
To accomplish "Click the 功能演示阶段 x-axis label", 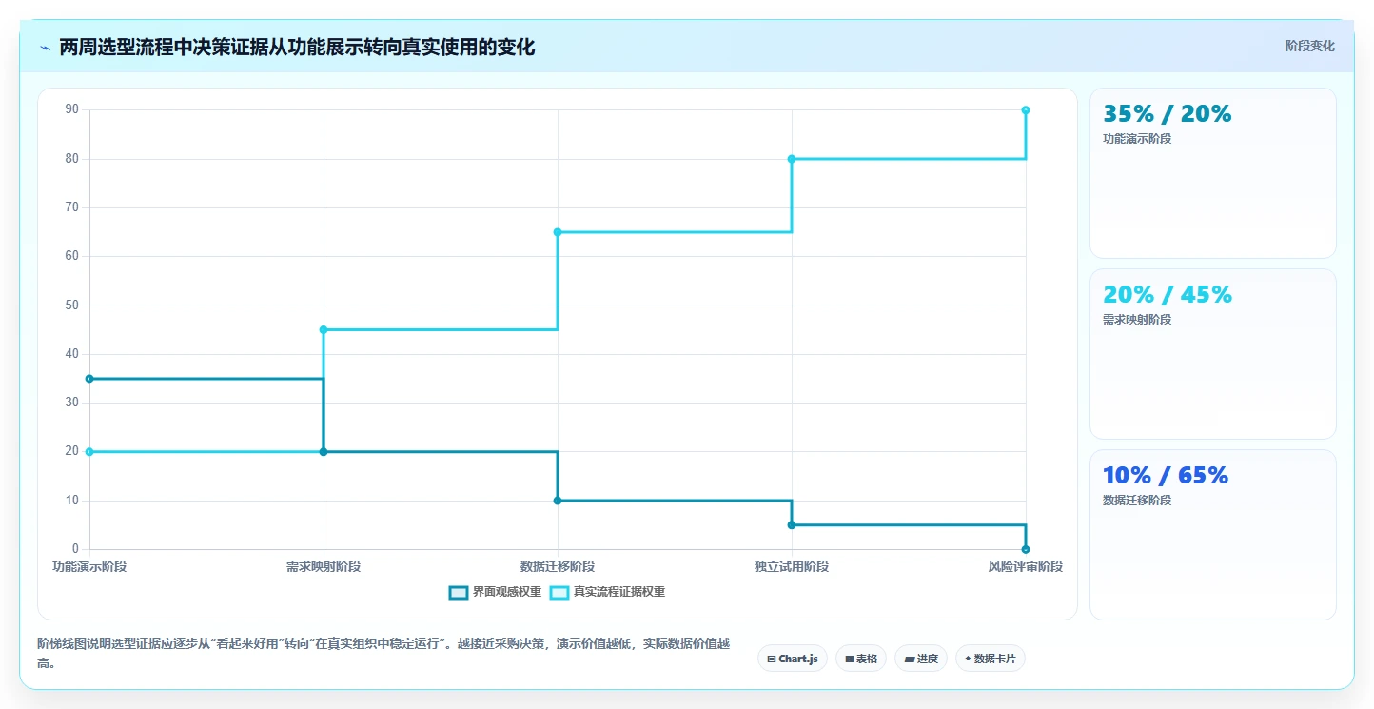I will tap(89, 566).
